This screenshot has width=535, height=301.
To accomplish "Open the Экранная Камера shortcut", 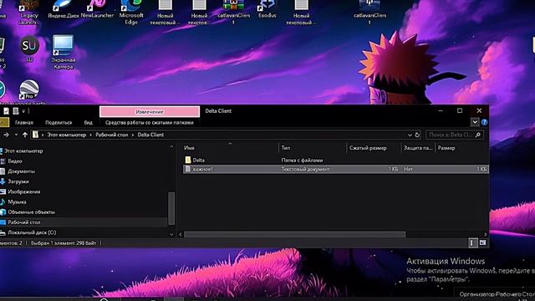I will 64,52.
